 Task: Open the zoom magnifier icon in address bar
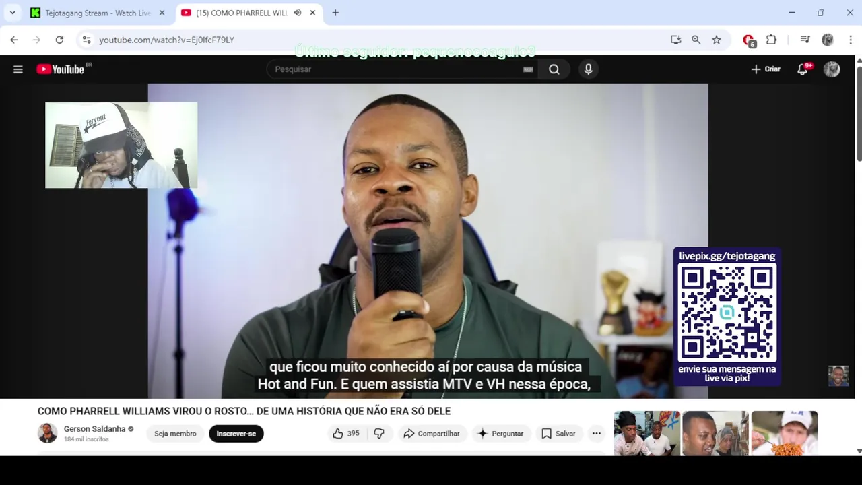(696, 40)
